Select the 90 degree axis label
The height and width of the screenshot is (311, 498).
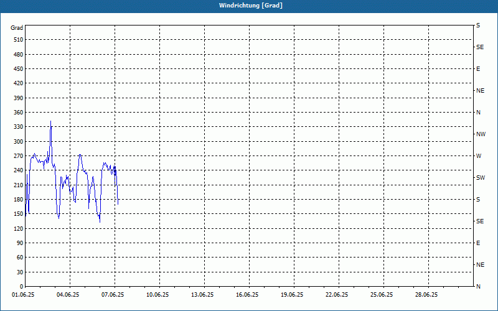pyautogui.click(x=19, y=243)
